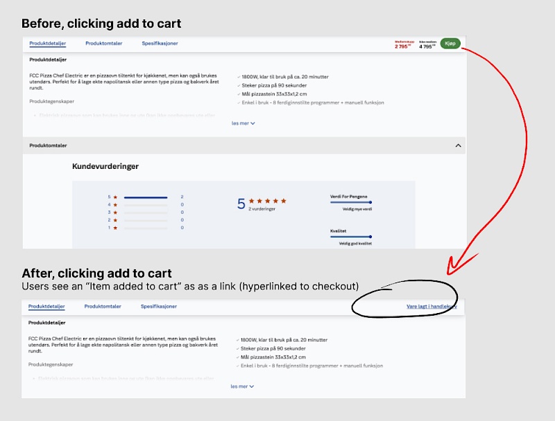Click the Verdi For Pengene slider bar

pyautogui.click(x=351, y=202)
